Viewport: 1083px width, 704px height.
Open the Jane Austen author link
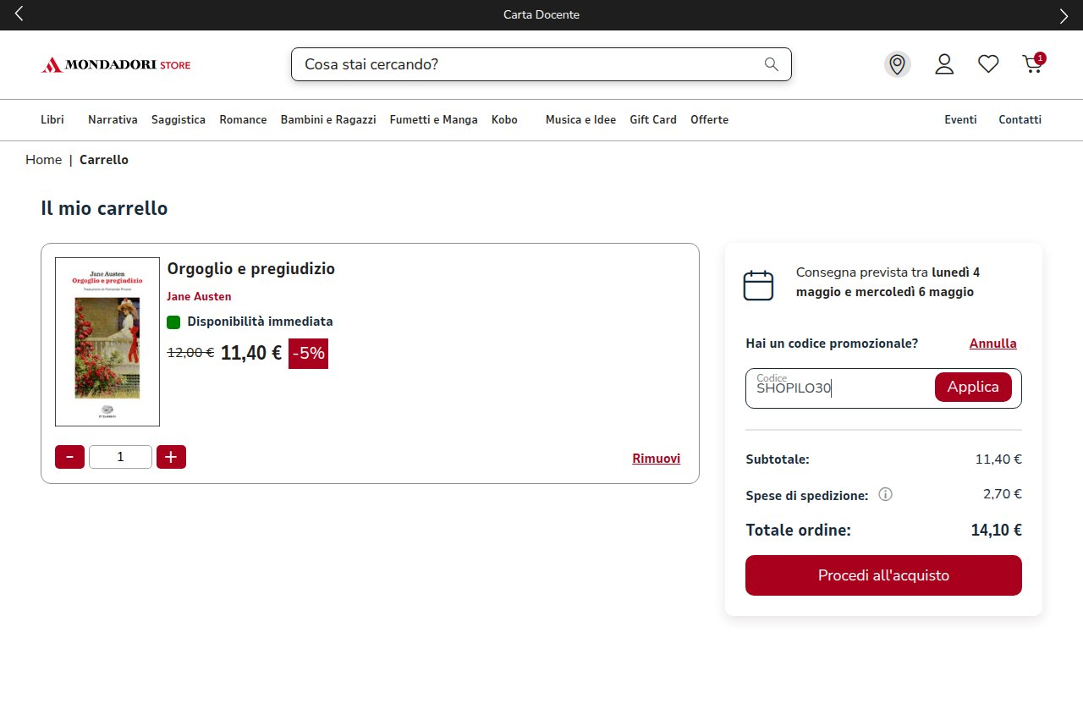coord(199,296)
